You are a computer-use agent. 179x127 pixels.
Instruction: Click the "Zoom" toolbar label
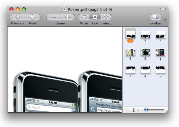click(x=60, y=23)
